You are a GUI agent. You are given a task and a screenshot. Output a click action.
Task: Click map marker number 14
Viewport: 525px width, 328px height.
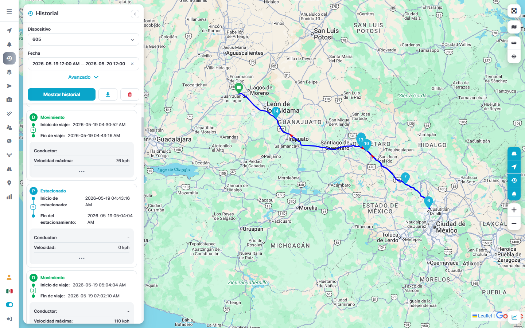pos(276,112)
